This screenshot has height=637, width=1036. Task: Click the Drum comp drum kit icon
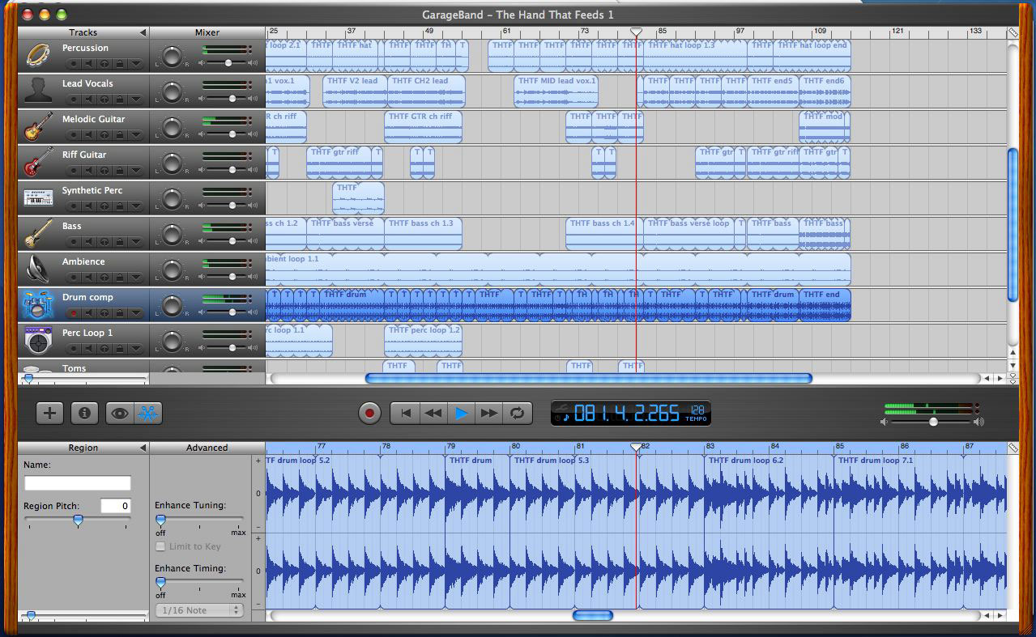point(38,305)
